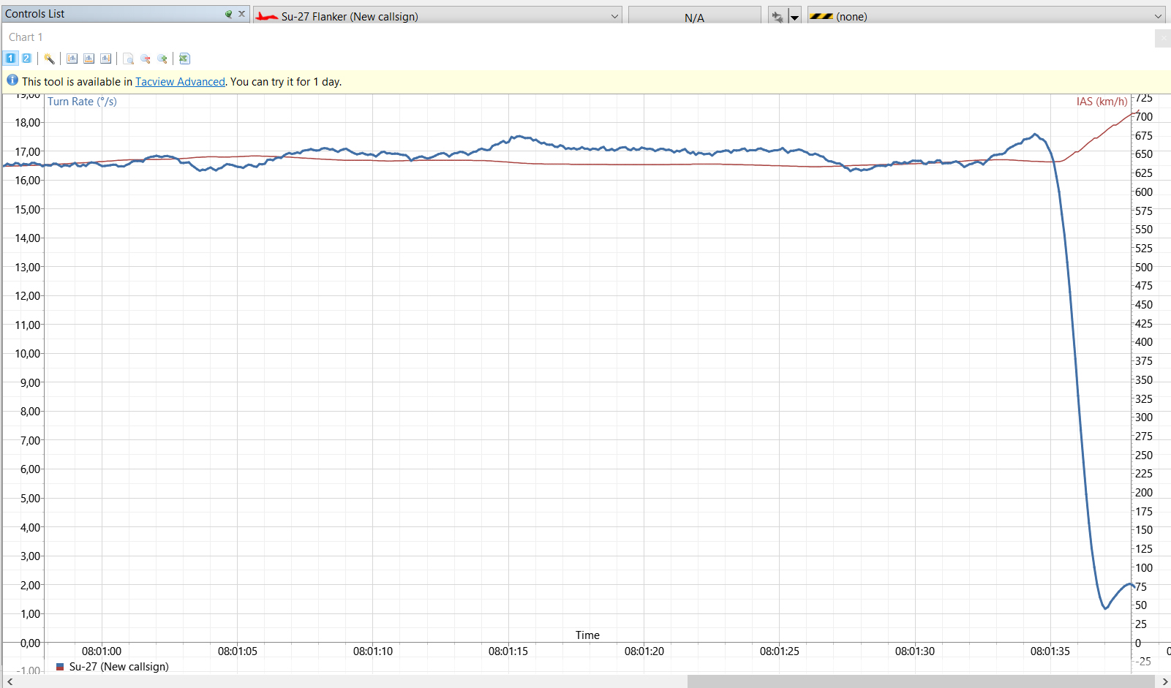This screenshot has width=1171, height=688.
Task: Pin the Controls List panel
Action: (228, 14)
